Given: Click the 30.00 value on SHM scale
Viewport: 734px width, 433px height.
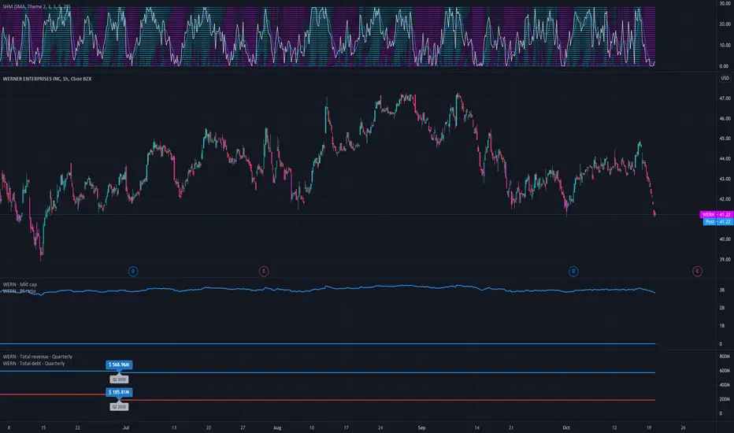Looking at the screenshot, I should click(725, 3).
